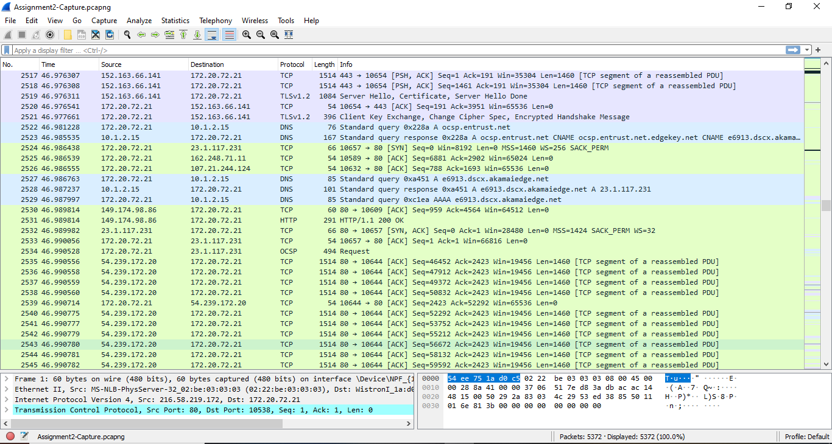Open the filter history dropdown arrow
The width and height of the screenshot is (832, 444).
pyautogui.click(x=807, y=50)
